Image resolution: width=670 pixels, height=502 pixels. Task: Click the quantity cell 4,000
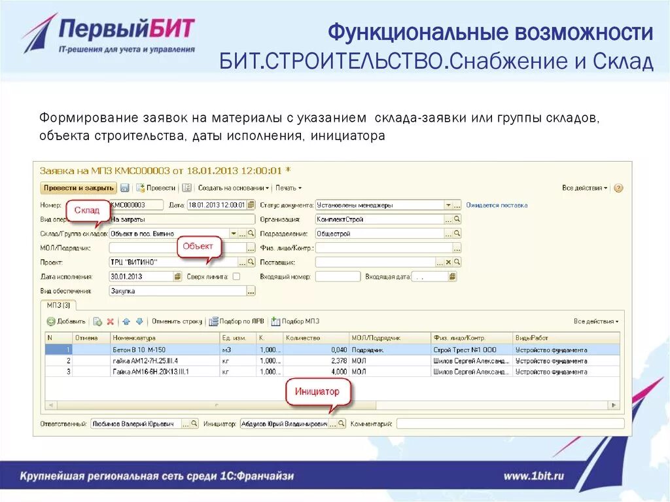[x=316, y=372]
